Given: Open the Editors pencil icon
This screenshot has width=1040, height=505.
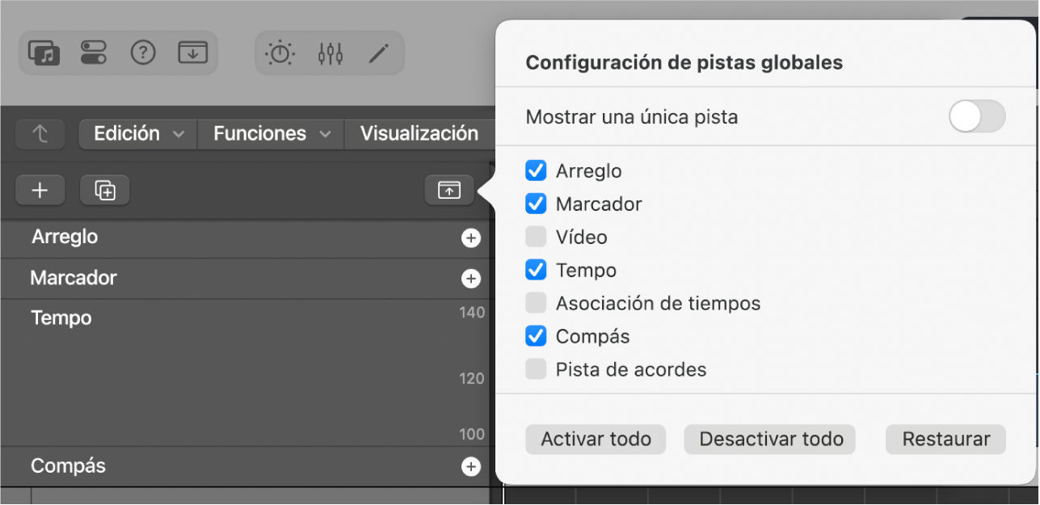Looking at the screenshot, I should (x=378, y=53).
